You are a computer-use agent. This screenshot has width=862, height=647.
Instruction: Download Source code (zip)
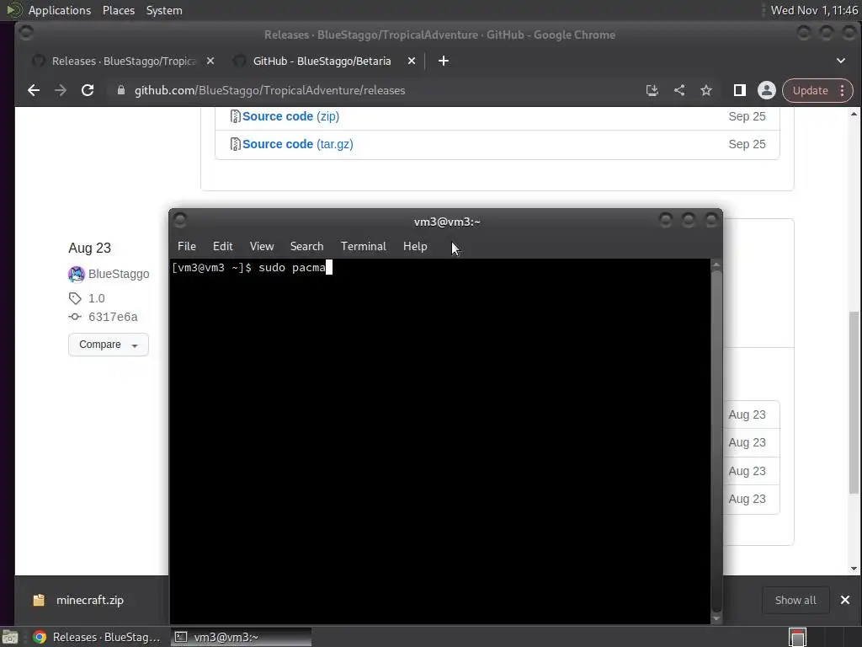pos(290,116)
